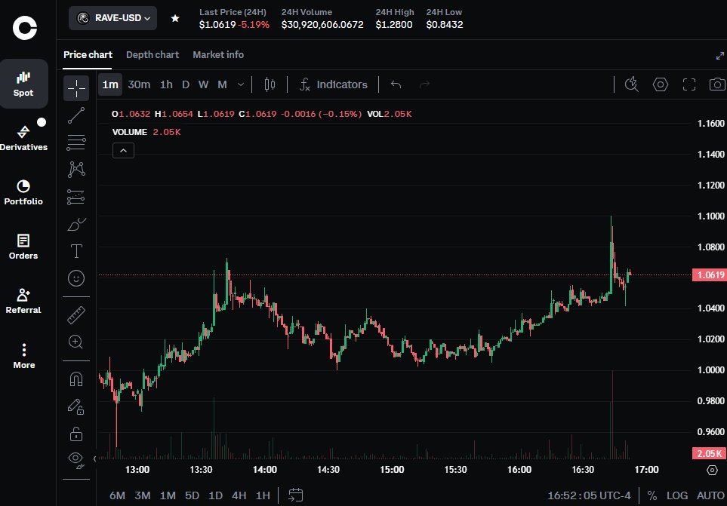Toggle LOG scale mode
Viewport: 727px width, 506px height.
pyautogui.click(x=677, y=495)
